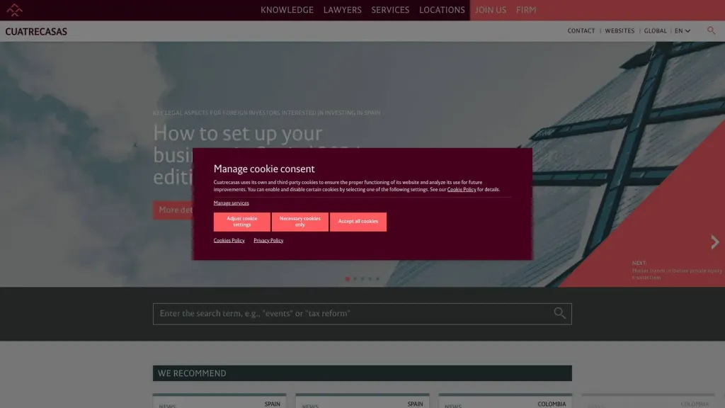The height and width of the screenshot is (408, 725).
Task: Open the KNOWLEDGE menu
Action: pyautogui.click(x=287, y=10)
